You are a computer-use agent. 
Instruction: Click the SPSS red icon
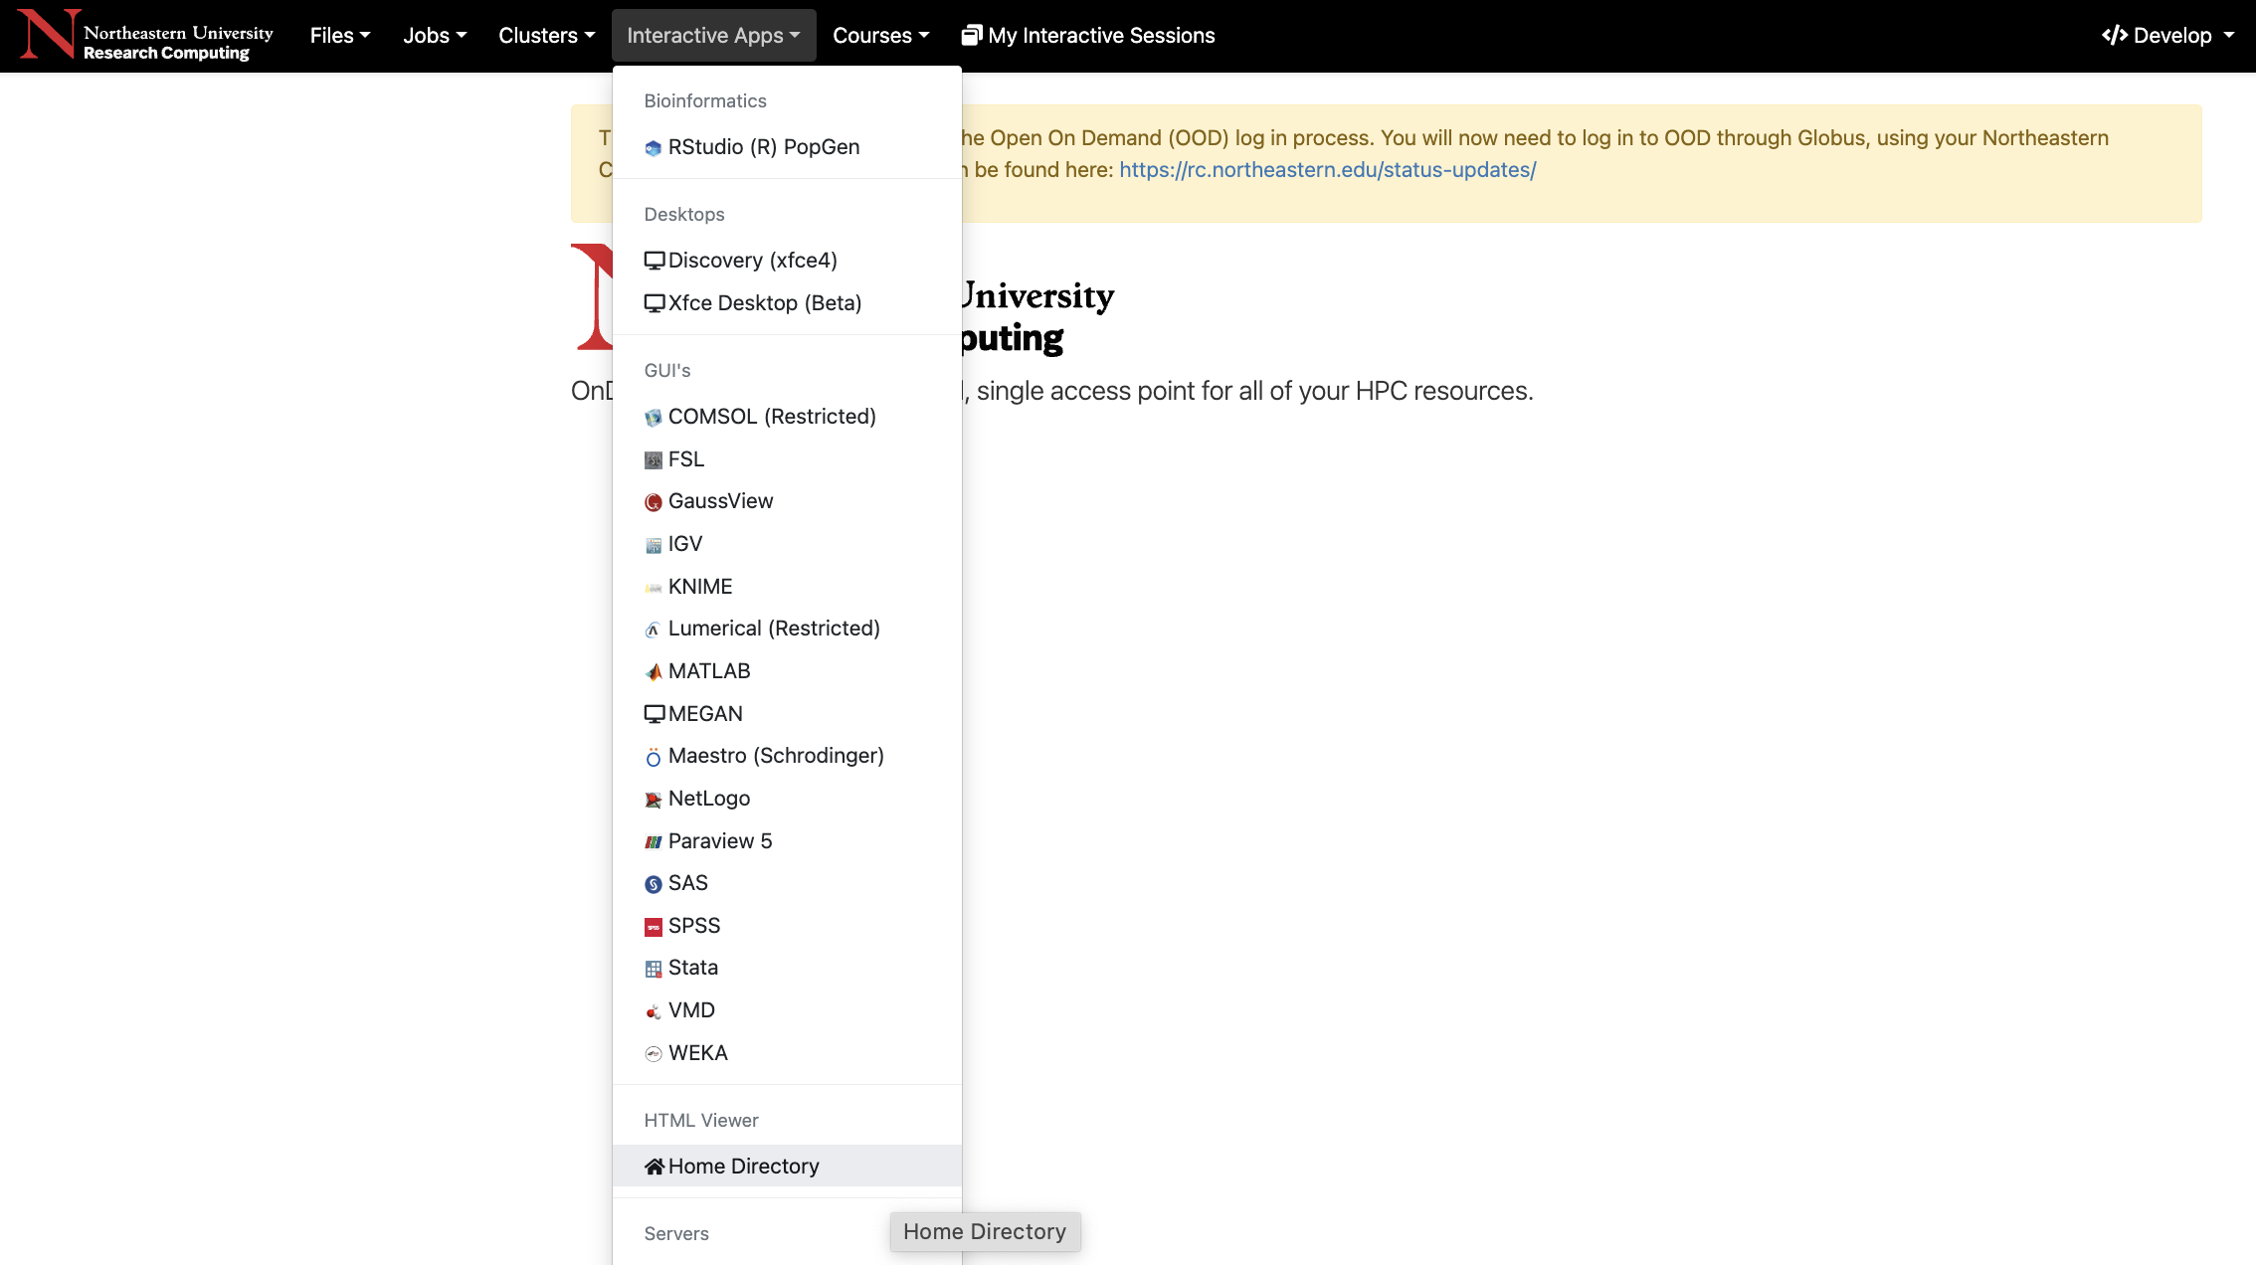pyautogui.click(x=654, y=927)
